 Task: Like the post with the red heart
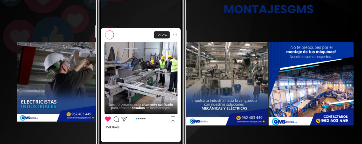(108, 119)
